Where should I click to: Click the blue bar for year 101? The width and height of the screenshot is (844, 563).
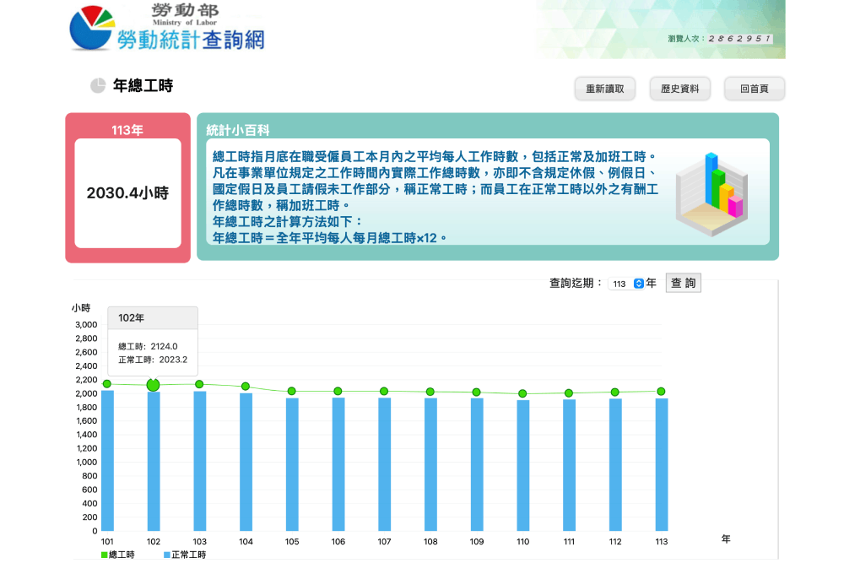click(x=107, y=460)
